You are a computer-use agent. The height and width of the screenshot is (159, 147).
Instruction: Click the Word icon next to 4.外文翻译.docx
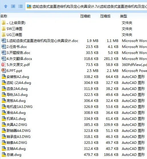pyautogui.click(x=4, y=59)
